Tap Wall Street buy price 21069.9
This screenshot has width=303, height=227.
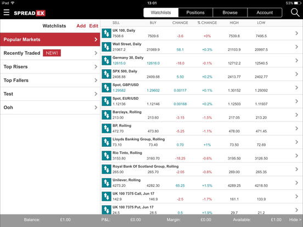[x=153, y=49]
